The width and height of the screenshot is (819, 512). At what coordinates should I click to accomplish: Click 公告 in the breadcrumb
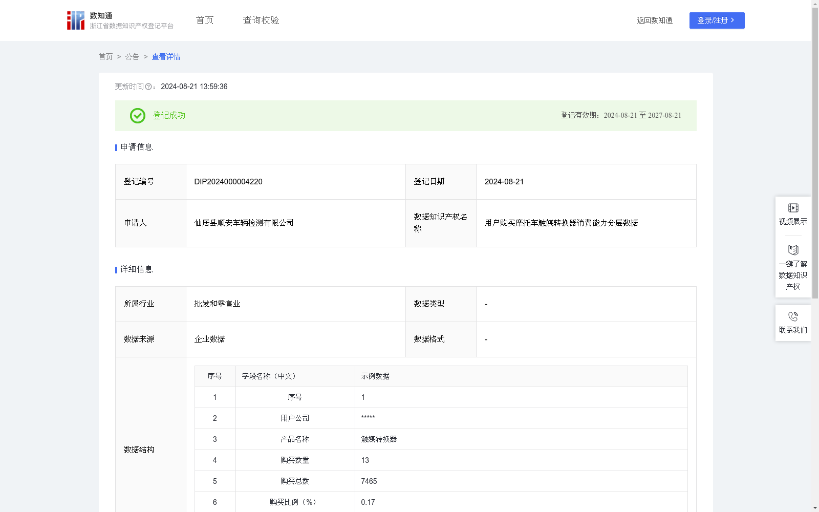coord(133,57)
